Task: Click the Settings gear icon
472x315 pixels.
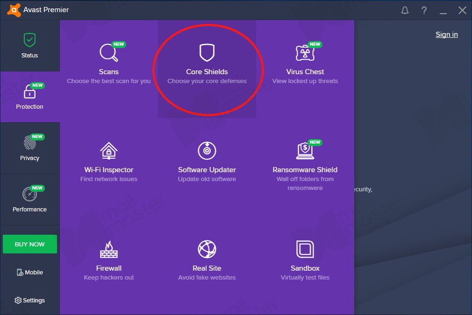Action: click(18, 300)
